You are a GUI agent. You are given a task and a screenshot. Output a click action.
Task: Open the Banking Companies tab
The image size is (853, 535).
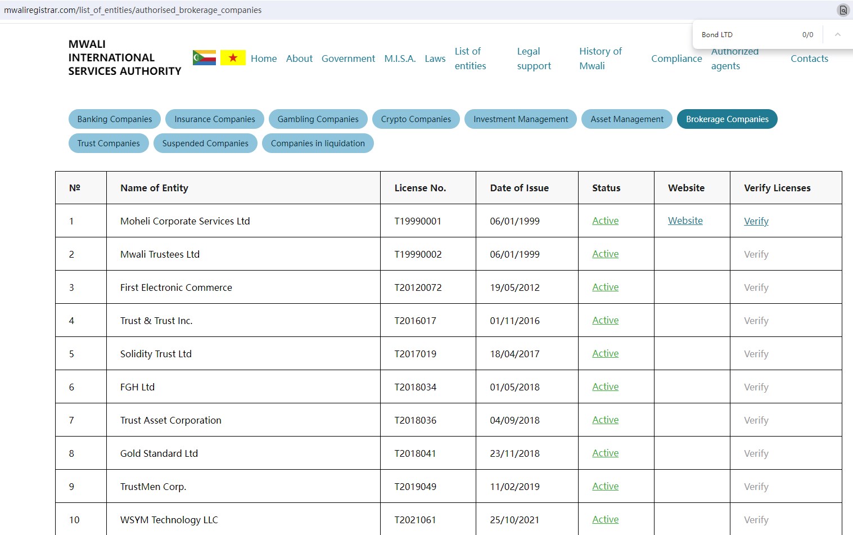point(115,119)
